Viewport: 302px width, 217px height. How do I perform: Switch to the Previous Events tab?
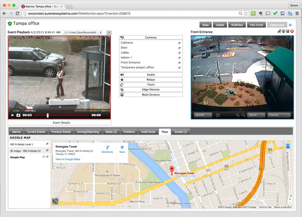pyautogui.click(x=61, y=132)
